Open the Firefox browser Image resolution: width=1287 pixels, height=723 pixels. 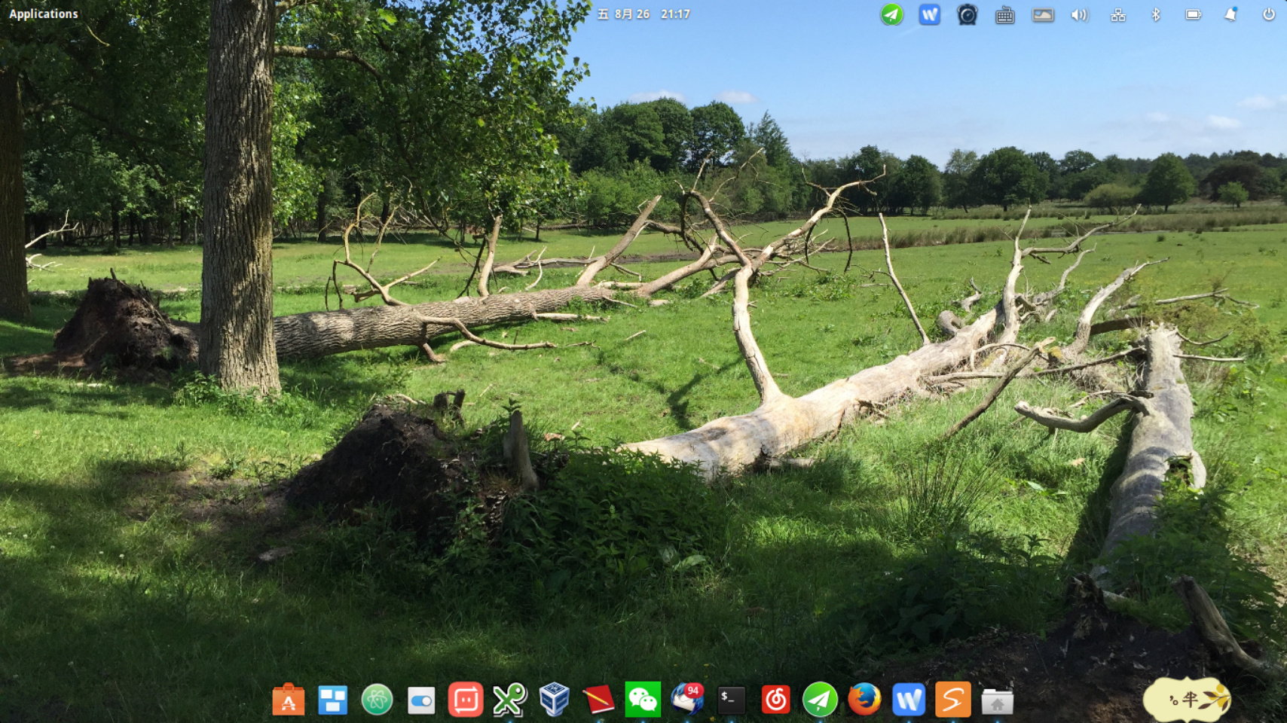pyautogui.click(x=864, y=700)
